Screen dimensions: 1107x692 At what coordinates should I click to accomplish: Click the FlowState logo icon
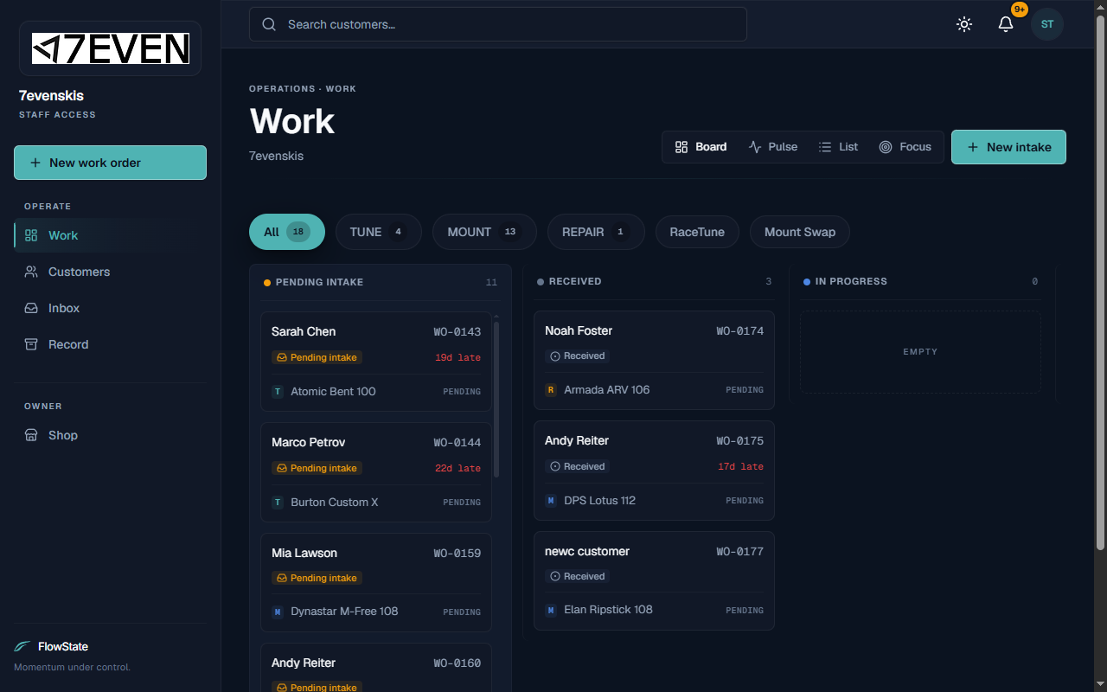[22, 646]
